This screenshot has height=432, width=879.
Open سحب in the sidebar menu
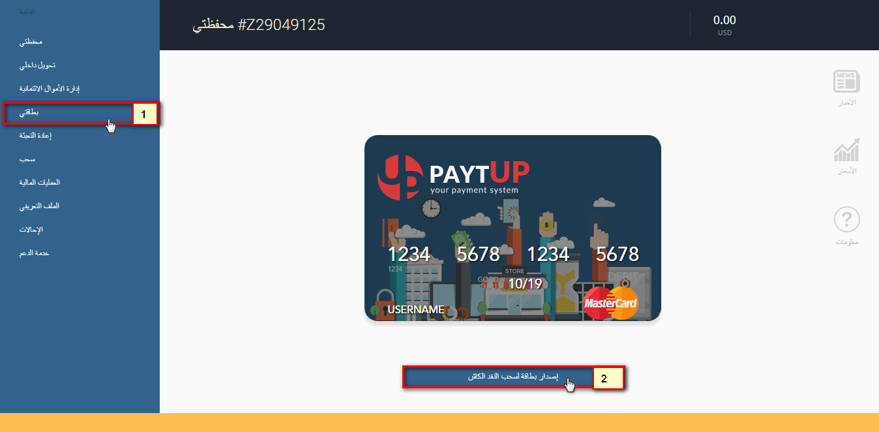(x=27, y=159)
